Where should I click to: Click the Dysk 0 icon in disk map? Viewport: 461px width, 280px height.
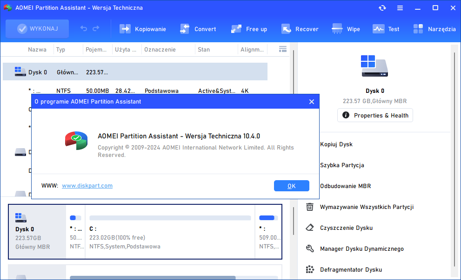coord(20,218)
